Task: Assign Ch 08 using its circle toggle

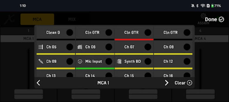Action: pos(187,47)
